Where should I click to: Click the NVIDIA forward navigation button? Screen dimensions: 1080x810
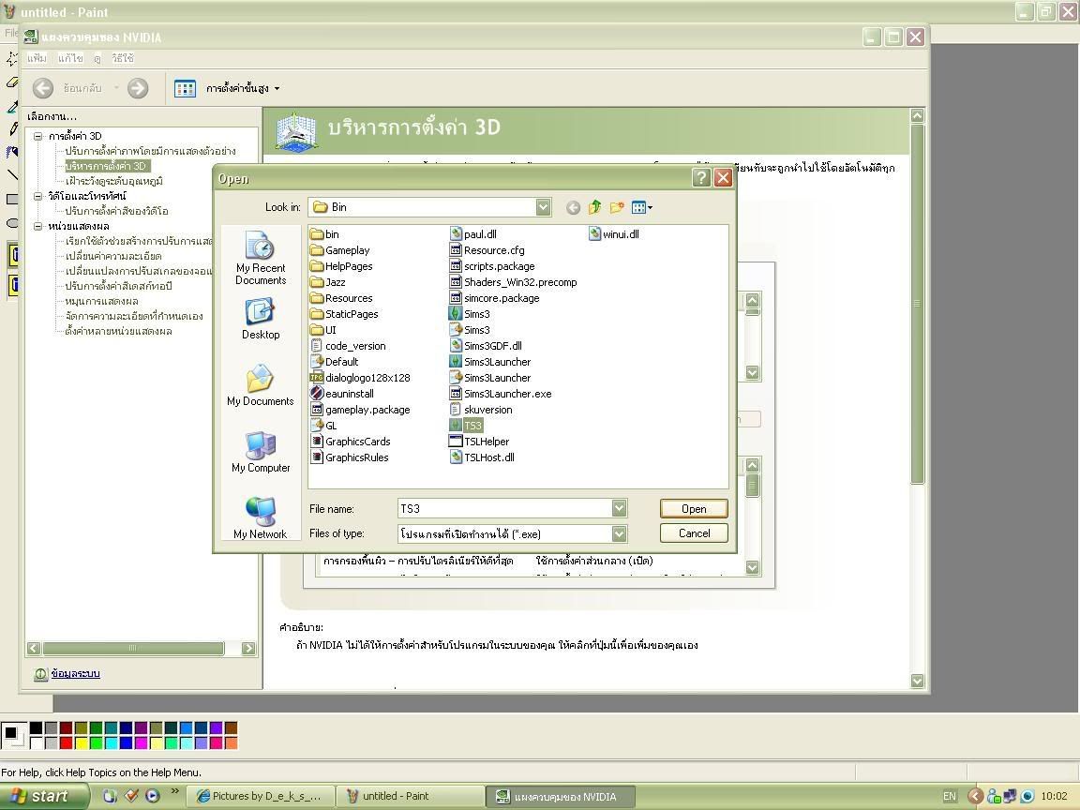(x=138, y=88)
